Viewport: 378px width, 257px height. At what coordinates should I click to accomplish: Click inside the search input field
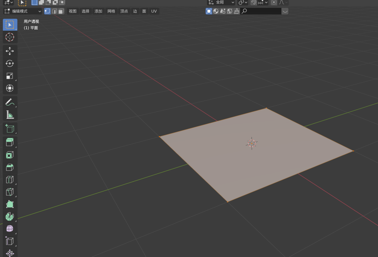point(261,11)
